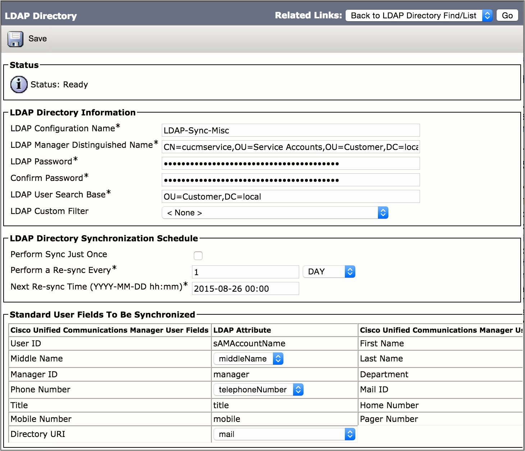Click the Directory URI row label
This screenshot has height=451, width=525.
point(38,434)
